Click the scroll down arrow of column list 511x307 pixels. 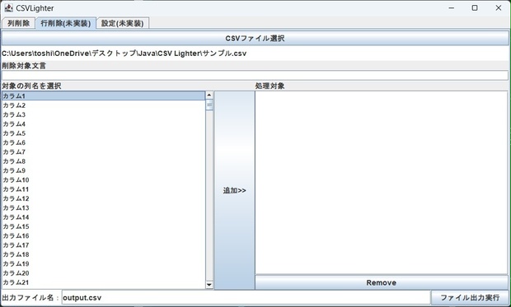pos(209,285)
